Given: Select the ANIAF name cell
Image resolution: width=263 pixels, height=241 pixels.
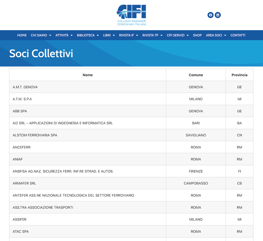Looking at the screenshot, I should [88, 159].
